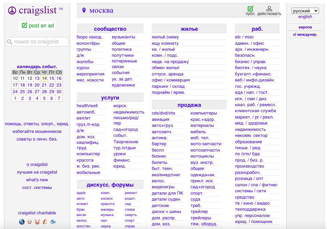The width and height of the screenshot is (327, 229).
Task: Open the craigslist charitable link
Action: point(37,213)
